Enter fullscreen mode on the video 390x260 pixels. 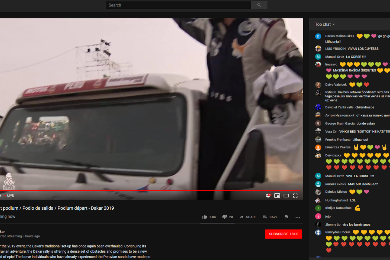295,196
